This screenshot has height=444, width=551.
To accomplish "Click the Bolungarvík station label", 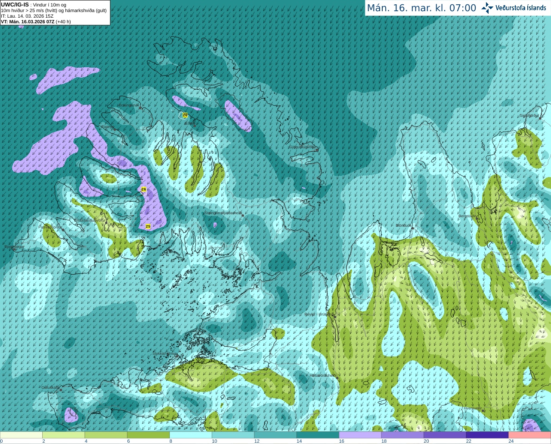I will point(128,105).
